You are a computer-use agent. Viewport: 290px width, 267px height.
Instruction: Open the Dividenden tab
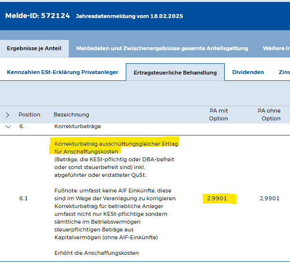coord(248,72)
